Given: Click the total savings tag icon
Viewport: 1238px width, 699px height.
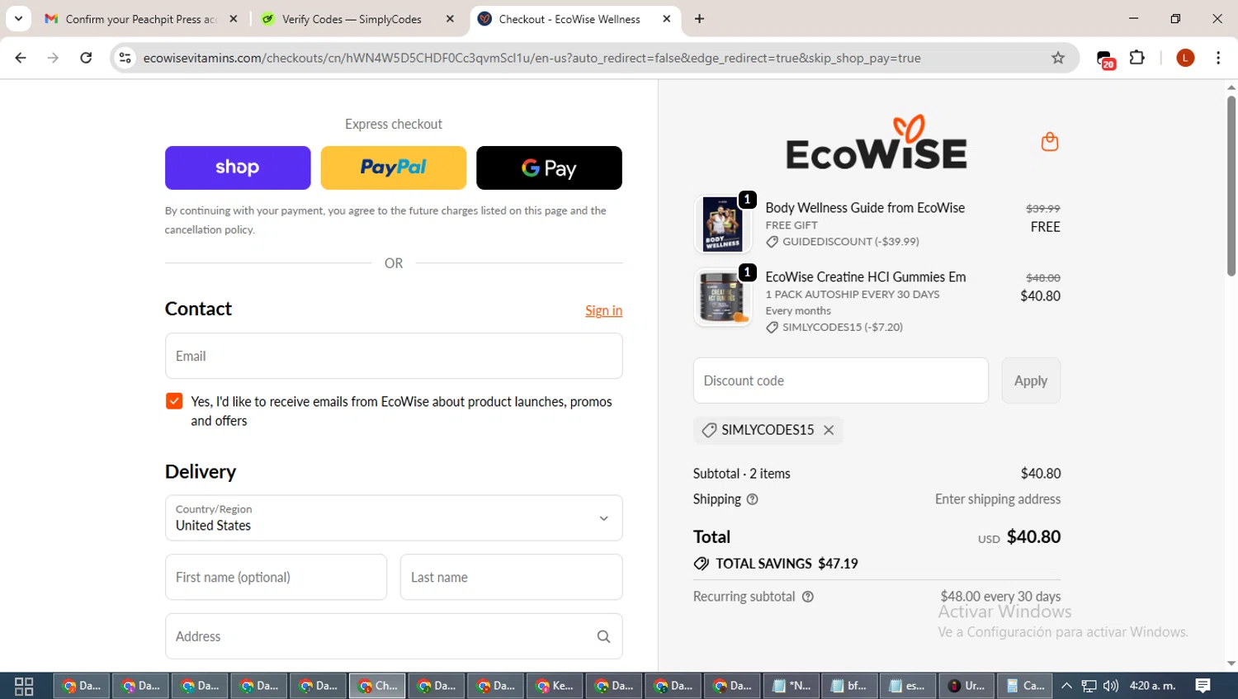Looking at the screenshot, I should coord(702,564).
